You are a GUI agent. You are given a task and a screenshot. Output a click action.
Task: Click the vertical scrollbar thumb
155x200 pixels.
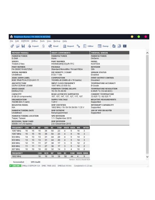point(147,104)
